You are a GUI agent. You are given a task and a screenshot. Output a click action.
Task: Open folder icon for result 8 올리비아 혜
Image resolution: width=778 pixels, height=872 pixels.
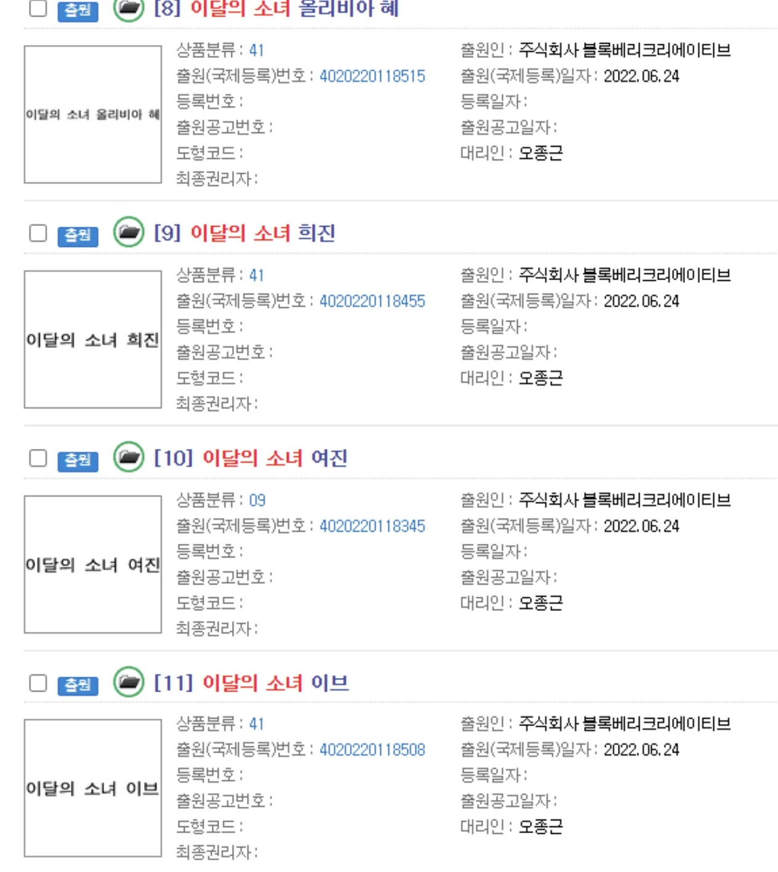tap(129, 9)
